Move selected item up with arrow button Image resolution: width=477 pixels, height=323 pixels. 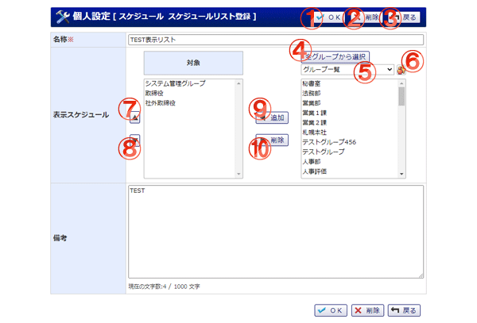tap(135, 117)
